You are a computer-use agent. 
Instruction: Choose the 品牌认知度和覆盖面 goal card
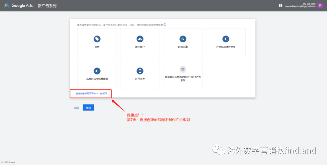[97, 74]
